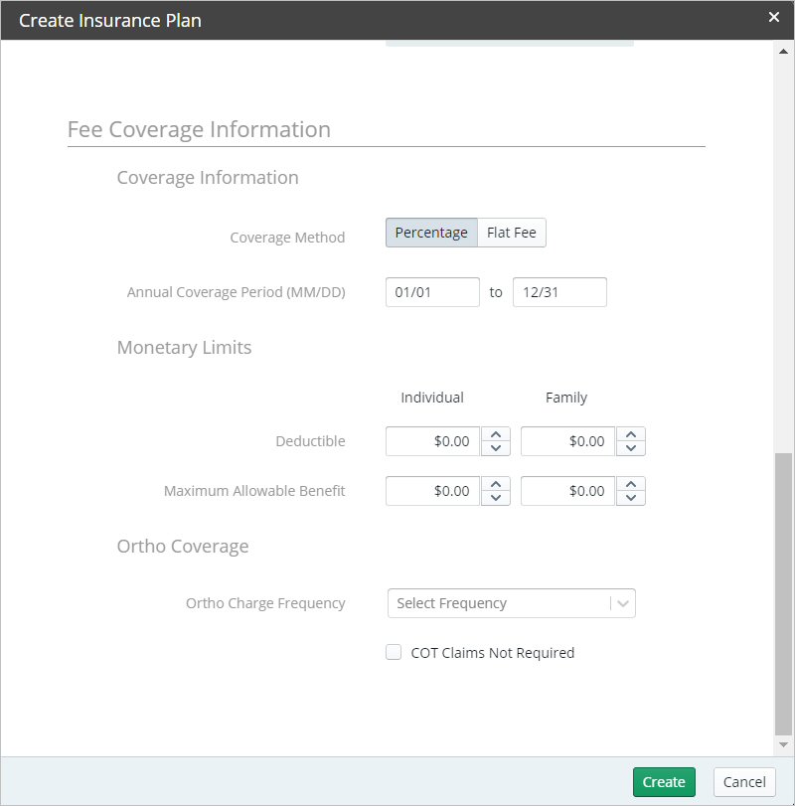Decrement the Family Maximum Allowable Benefit
This screenshot has width=795, height=806.
[x=631, y=497]
